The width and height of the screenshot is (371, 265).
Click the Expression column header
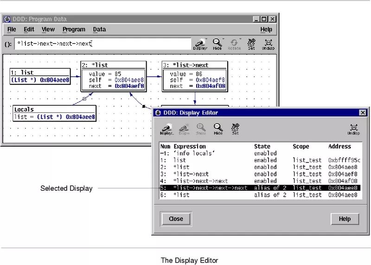[190, 146]
